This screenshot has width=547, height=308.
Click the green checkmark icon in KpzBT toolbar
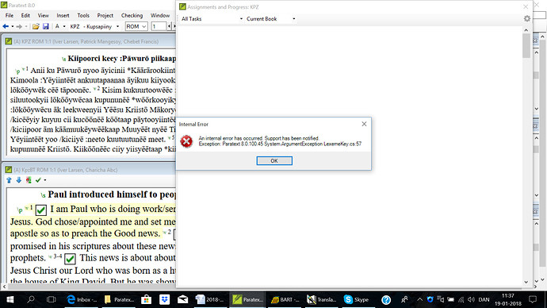(x=38, y=180)
